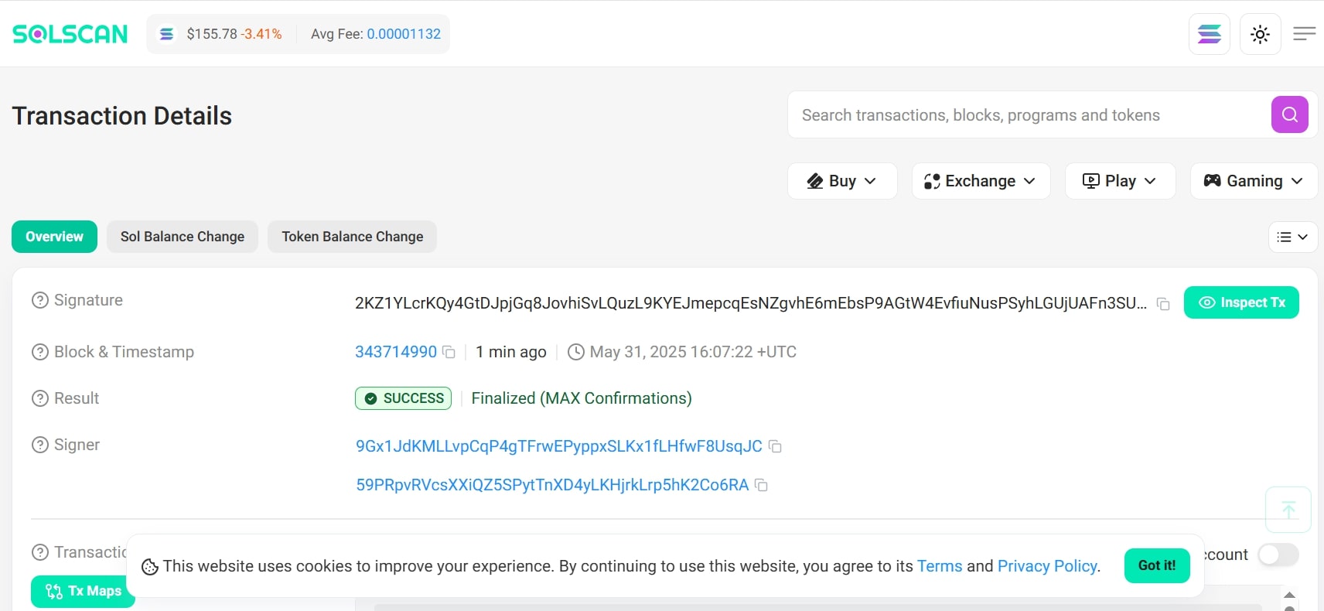Click the SUCCESS status badge
1324x611 pixels.
(x=403, y=398)
